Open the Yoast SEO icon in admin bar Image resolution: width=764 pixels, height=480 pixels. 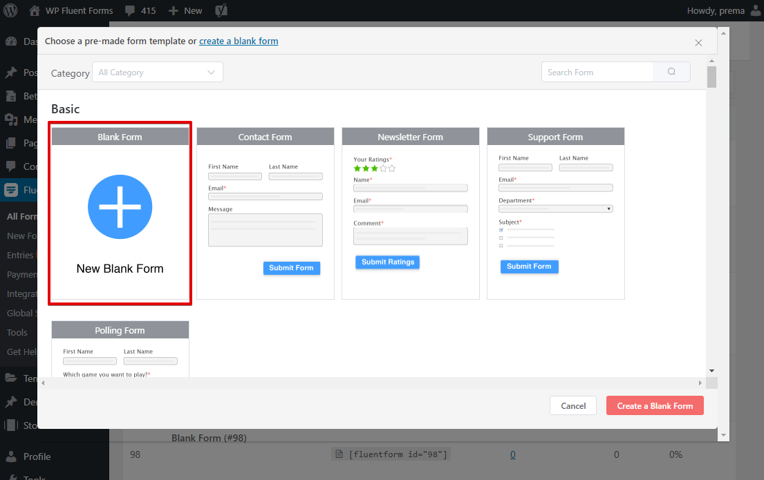click(x=221, y=10)
